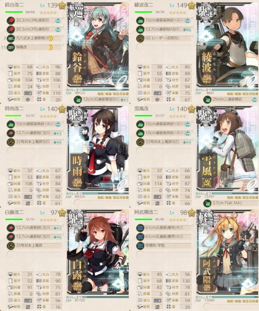The width and height of the screenshot is (259, 311).
Task: Click Suzuya's 20.3cm(3号) first gun icon
Action: pyautogui.click(x=11, y=21)
